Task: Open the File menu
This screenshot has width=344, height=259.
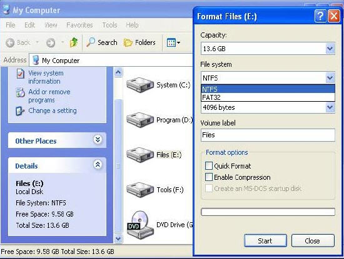Action: click(10, 25)
